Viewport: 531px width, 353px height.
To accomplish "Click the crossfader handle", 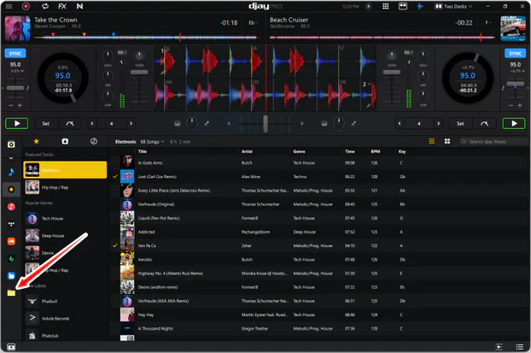I will tap(265, 124).
